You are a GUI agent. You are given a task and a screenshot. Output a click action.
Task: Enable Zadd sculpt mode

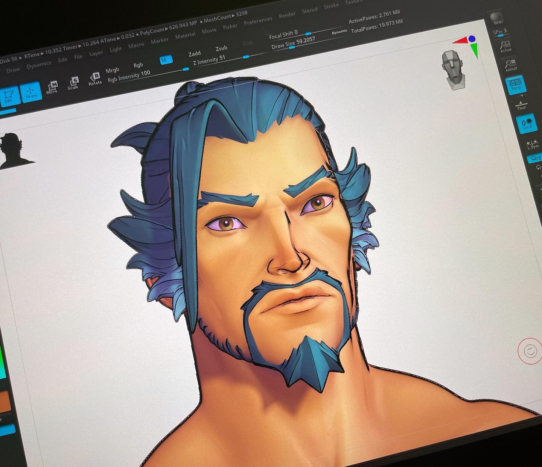(x=194, y=54)
